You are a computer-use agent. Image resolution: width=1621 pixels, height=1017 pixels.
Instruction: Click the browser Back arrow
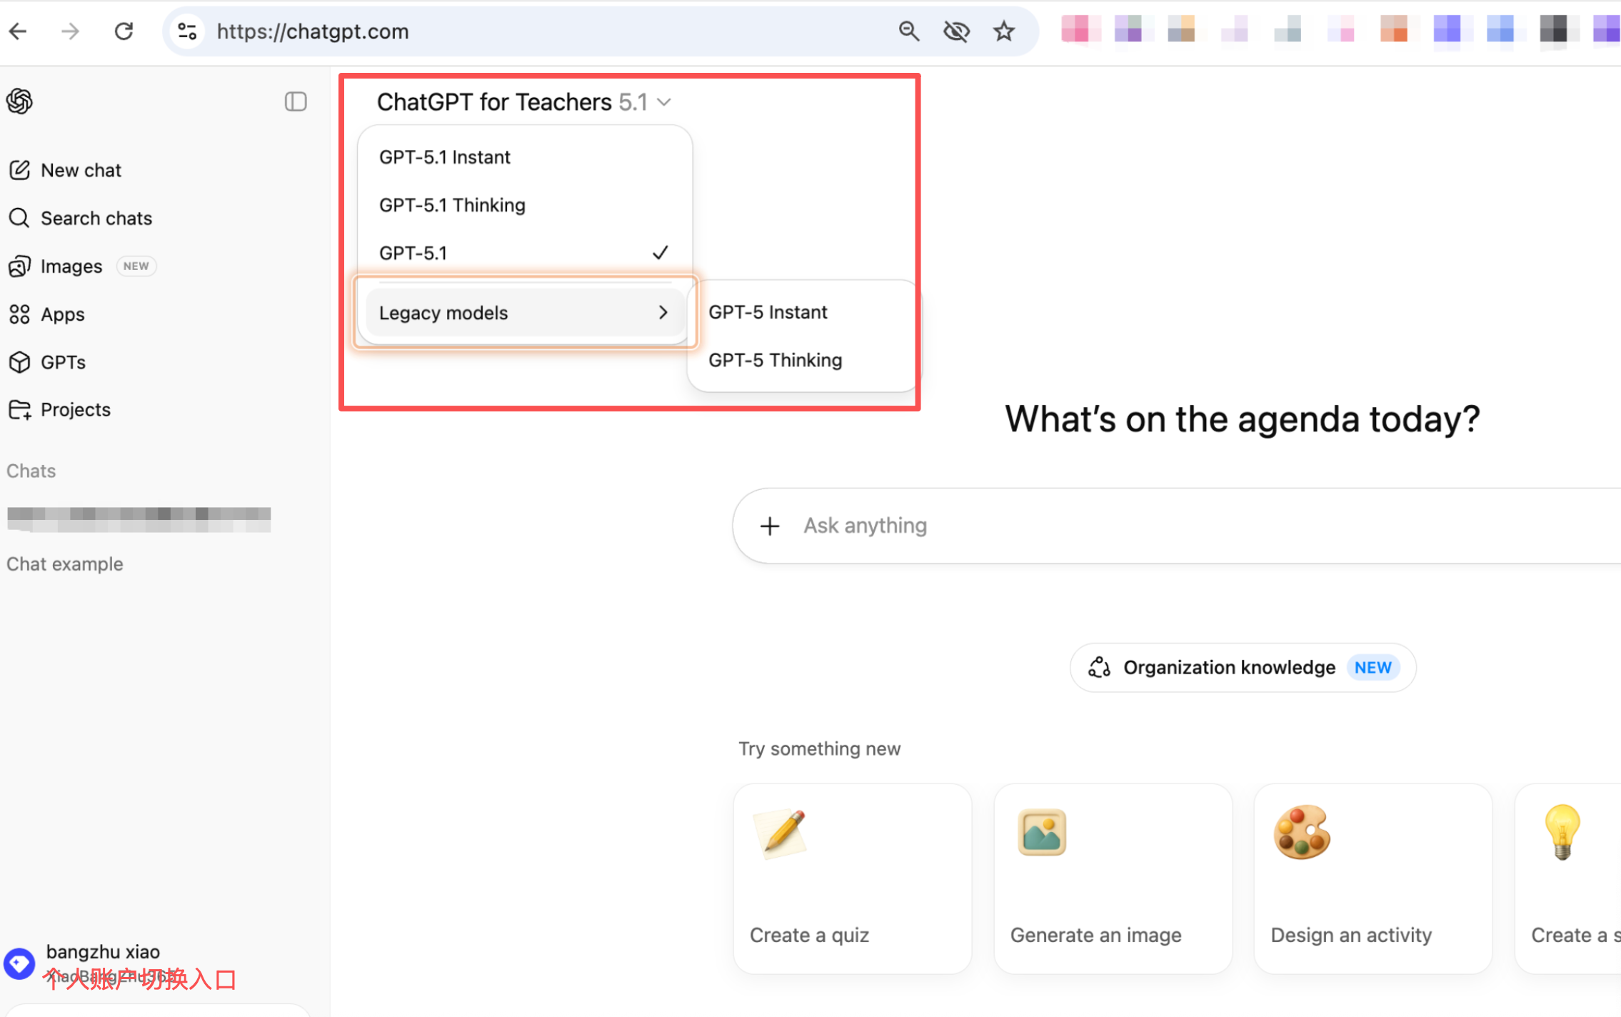tap(19, 31)
